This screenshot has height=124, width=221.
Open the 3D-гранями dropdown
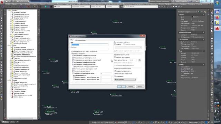click(125, 80)
